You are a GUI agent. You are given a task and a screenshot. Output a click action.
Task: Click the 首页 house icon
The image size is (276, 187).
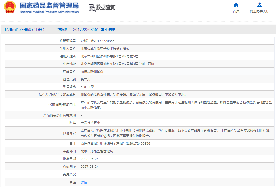[x=236, y=5]
